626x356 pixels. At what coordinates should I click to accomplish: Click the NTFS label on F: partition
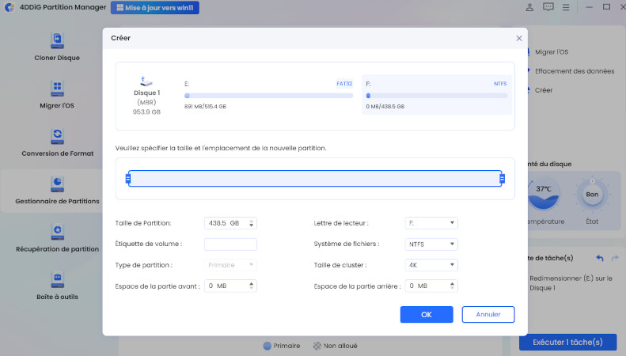(500, 83)
